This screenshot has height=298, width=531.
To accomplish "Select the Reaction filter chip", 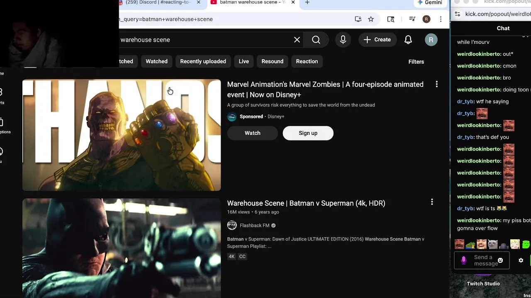I will [x=307, y=61].
